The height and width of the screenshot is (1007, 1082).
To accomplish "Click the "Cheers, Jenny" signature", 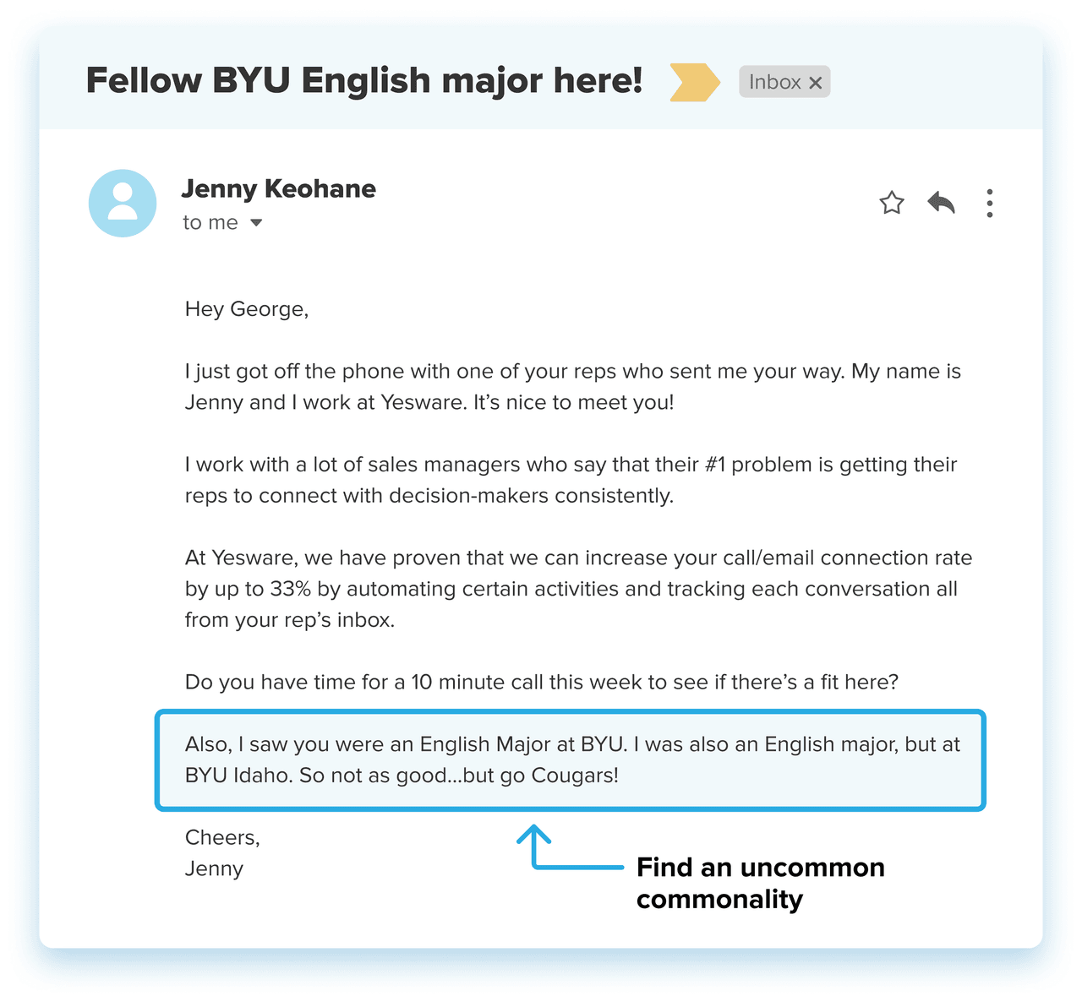I will click(222, 853).
